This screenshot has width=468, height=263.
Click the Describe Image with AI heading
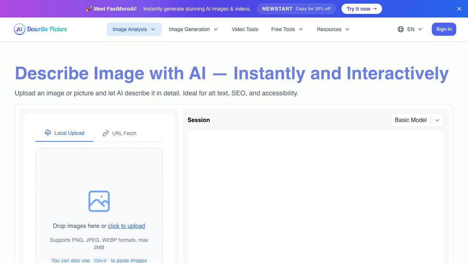coord(232,73)
